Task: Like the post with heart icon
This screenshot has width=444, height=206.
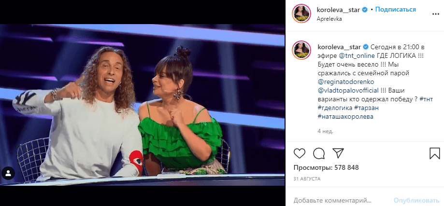Action: click(x=300, y=153)
